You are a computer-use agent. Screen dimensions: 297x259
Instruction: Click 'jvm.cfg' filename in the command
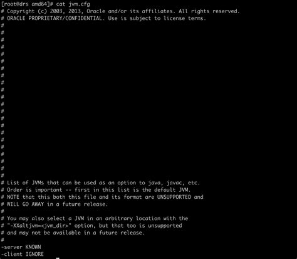point(79,4)
